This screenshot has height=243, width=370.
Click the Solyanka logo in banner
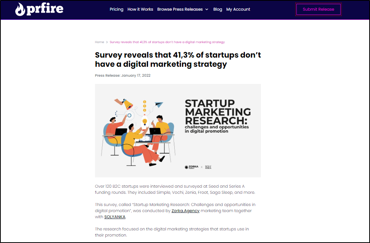coord(208,167)
